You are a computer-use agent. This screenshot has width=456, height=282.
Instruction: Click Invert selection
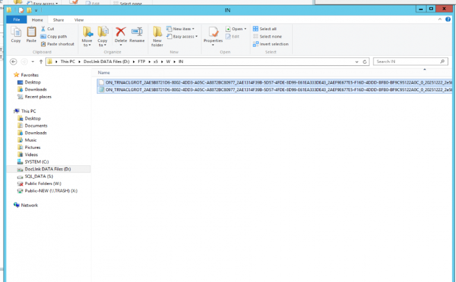click(271, 44)
